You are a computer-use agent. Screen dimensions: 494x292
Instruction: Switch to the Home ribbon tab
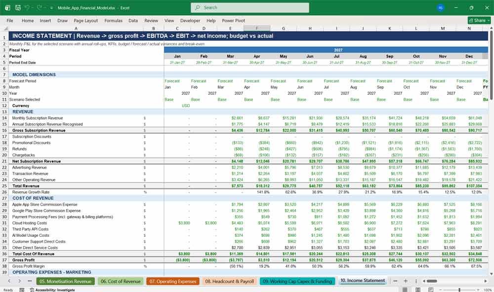click(x=28, y=20)
